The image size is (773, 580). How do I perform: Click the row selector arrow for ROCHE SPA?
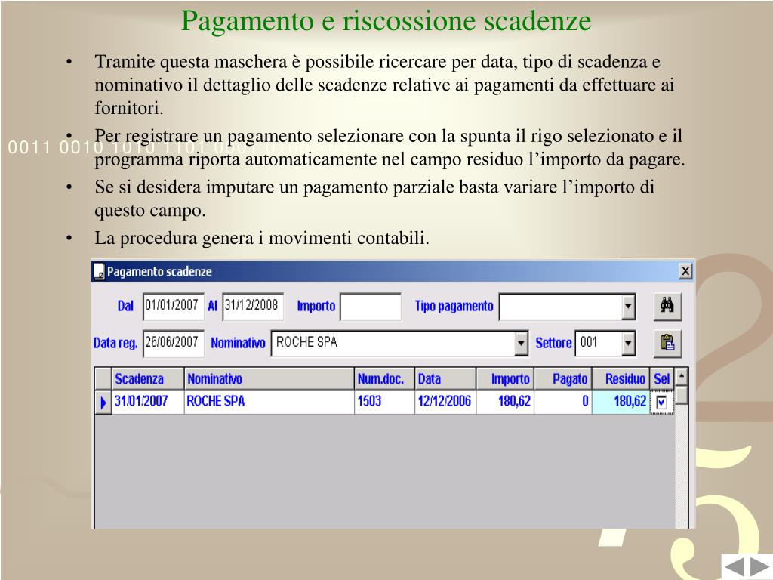tap(103, 403)
